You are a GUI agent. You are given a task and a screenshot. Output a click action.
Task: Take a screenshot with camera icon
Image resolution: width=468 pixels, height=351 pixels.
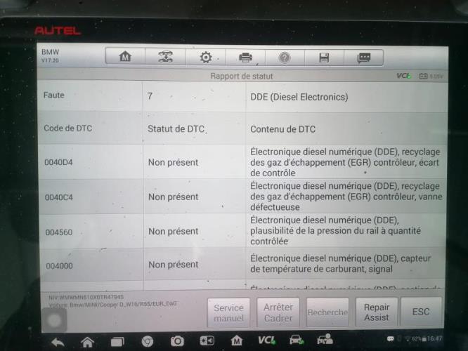(x=177, y=341)
